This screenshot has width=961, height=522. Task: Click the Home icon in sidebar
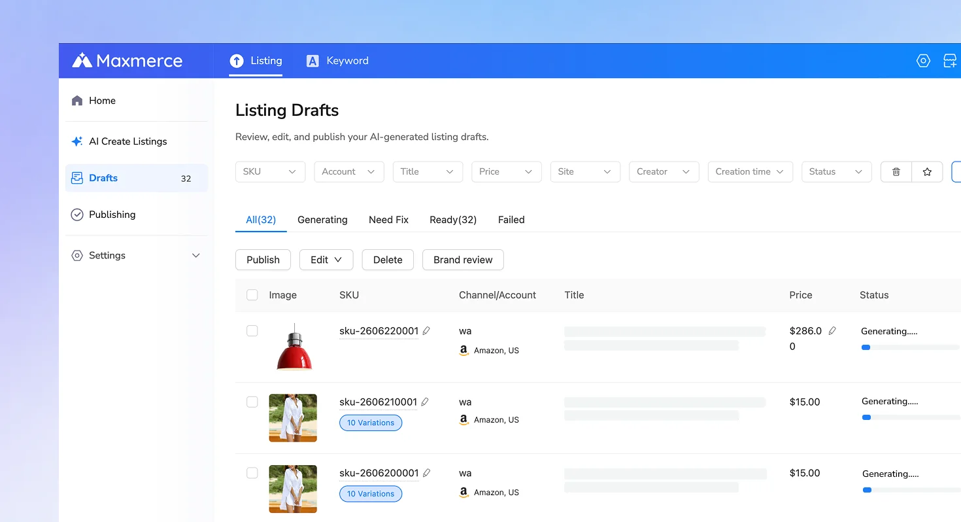click(x=77, y=101)
